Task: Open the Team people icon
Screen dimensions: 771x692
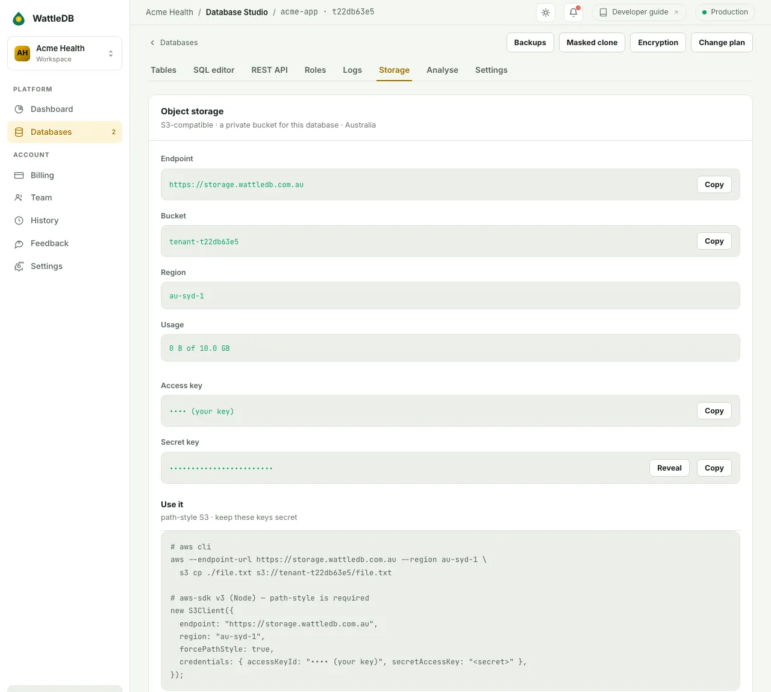Action: 19,197
